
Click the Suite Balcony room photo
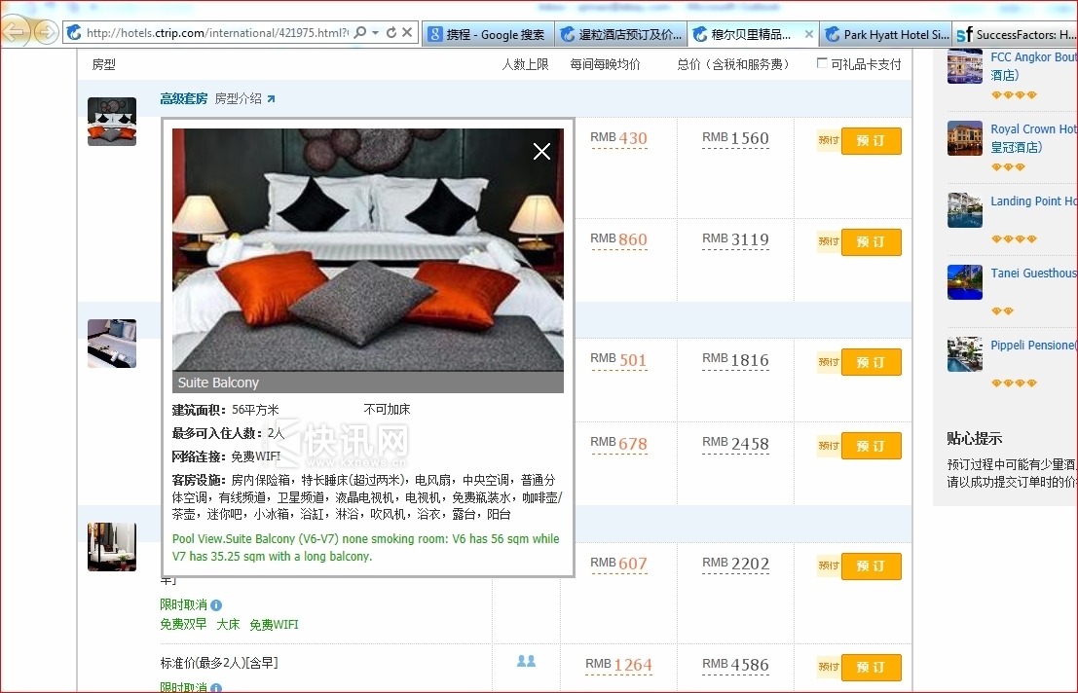pyautogui.click(x=368, y=250)
